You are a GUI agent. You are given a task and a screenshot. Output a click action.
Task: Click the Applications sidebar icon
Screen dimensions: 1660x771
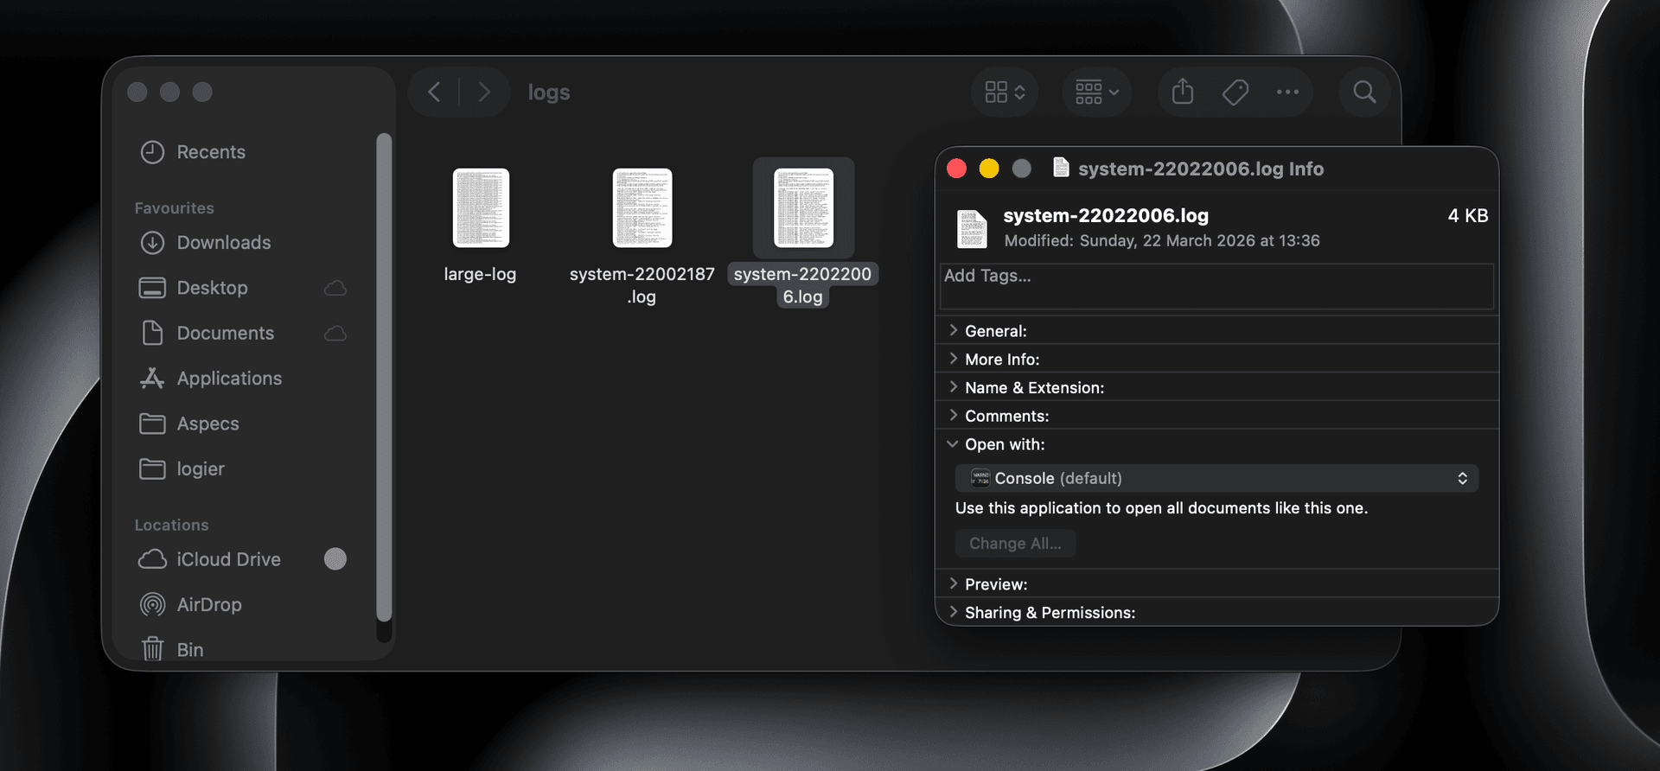tap(152, 378)
